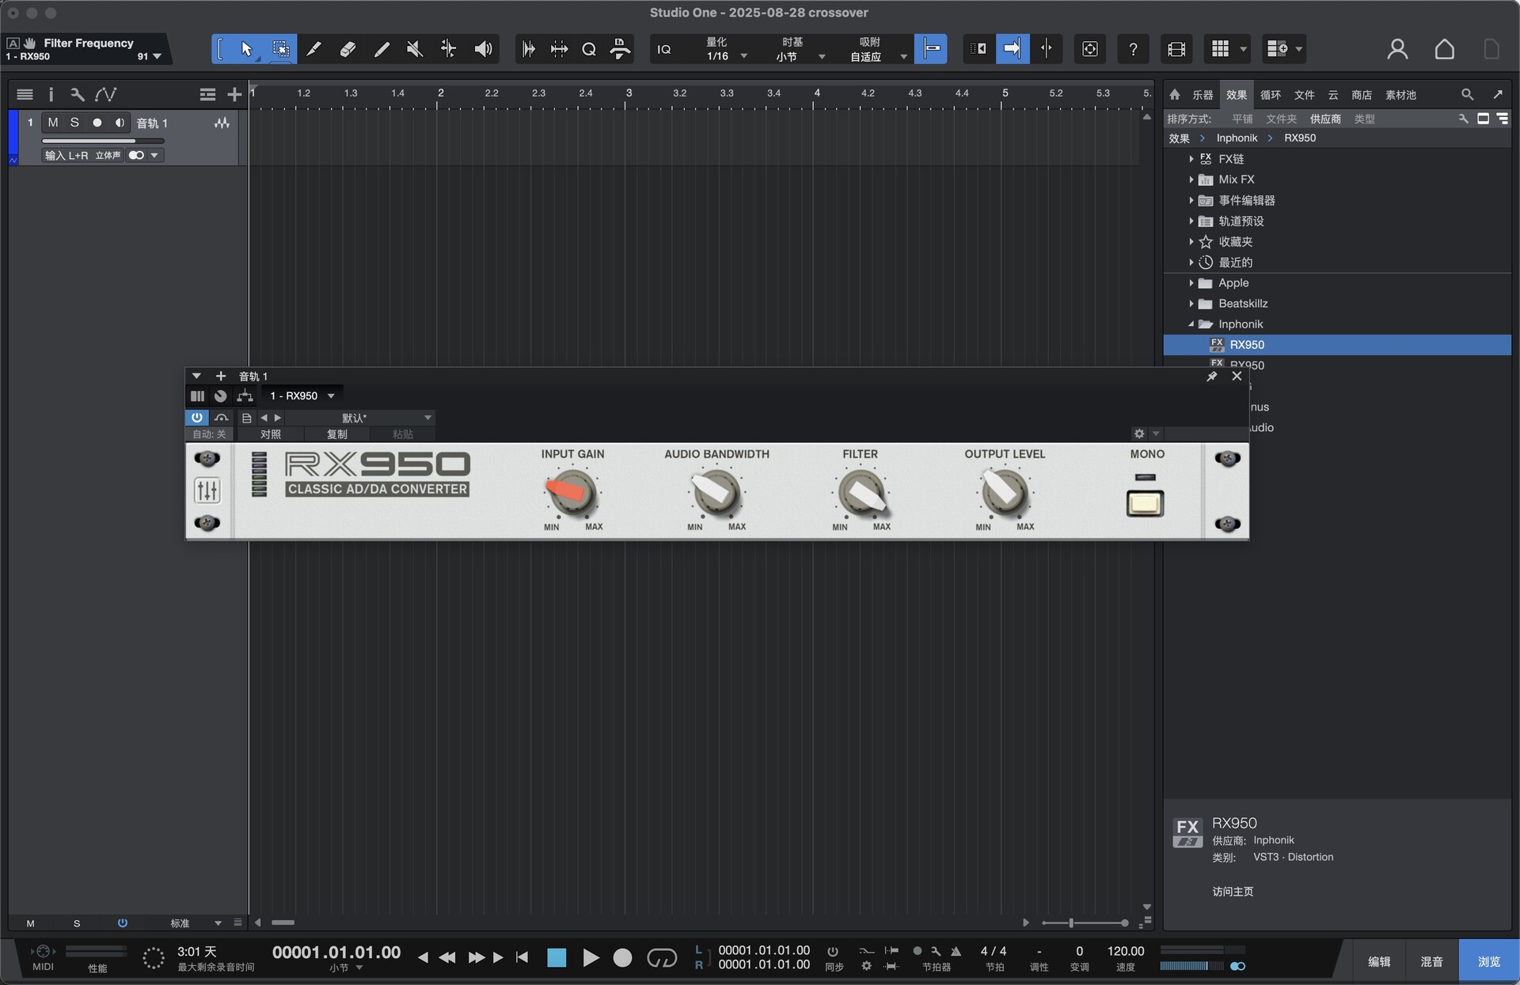The height and width of the screenshot is (985, 1520).
Task: Sort browser by 类型
Action: click(x=1364, y=119)
